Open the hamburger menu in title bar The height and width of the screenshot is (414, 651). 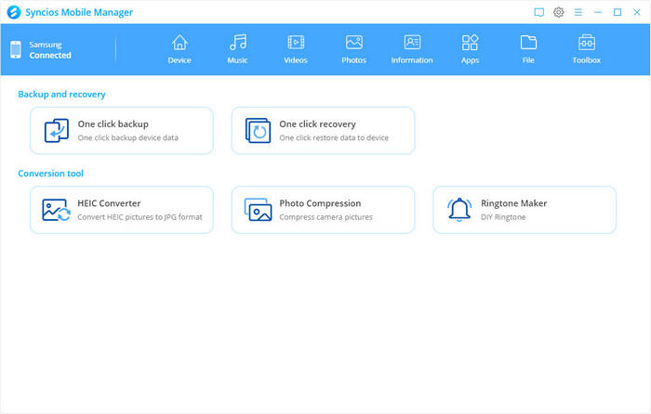point(578,12)
